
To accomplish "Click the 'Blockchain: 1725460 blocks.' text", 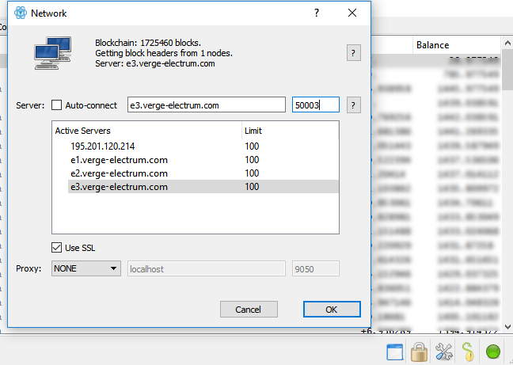I will [x=148, y=43].
